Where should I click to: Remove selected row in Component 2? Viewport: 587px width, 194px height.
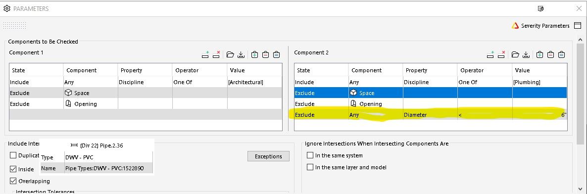(x=501, y=54)
